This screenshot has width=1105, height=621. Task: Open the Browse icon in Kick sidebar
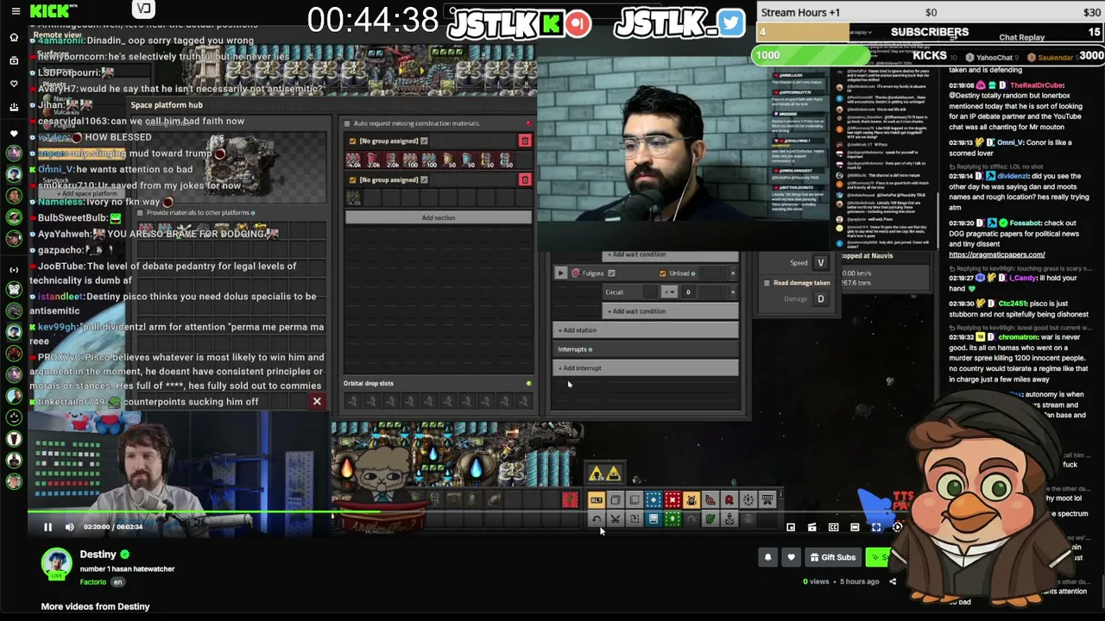(14, 60)
